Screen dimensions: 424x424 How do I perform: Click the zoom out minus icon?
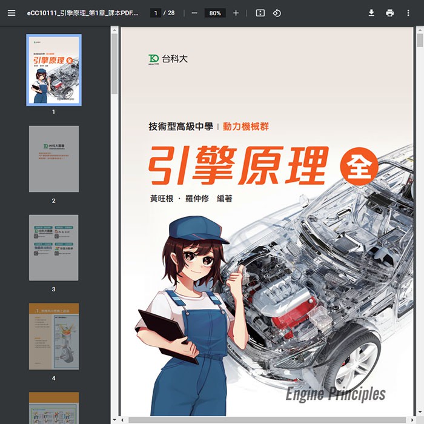tap(194, 13)
